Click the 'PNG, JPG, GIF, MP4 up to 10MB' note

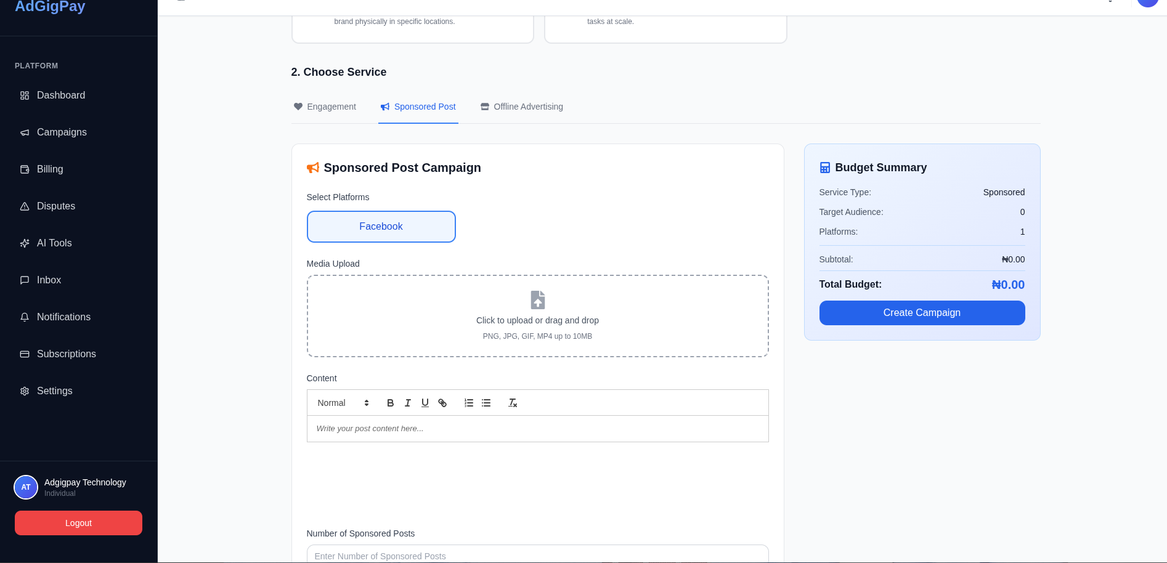point(537,336)
